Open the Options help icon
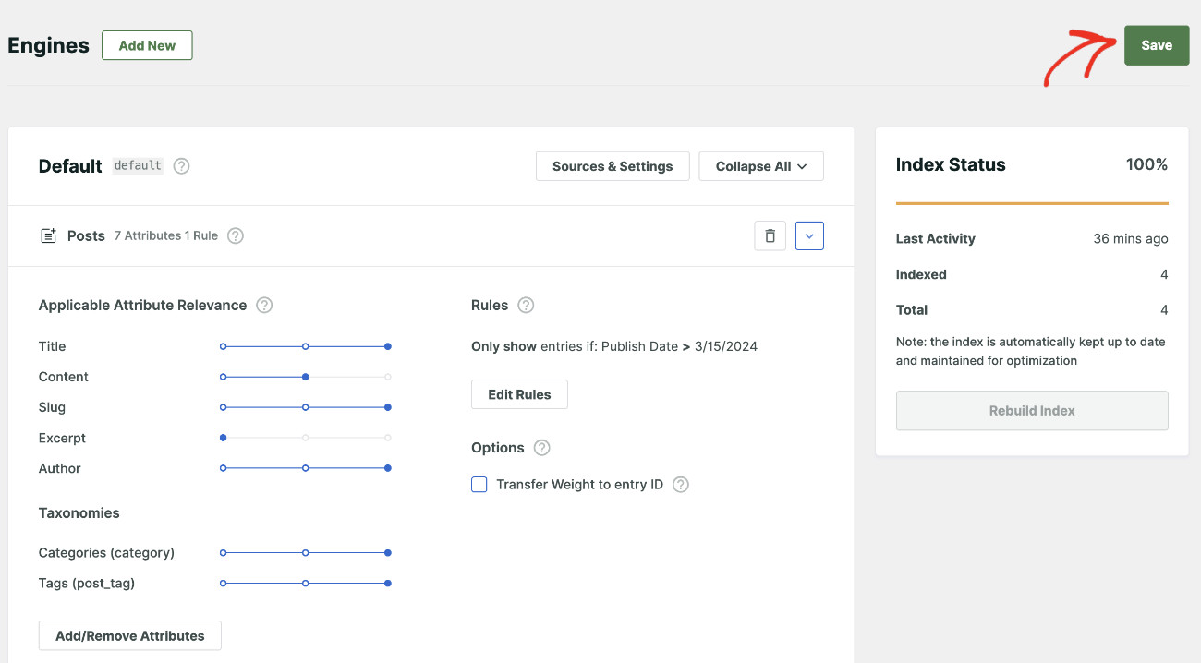This screenshot has width=1201, height=663. click(x=542, y=448)
